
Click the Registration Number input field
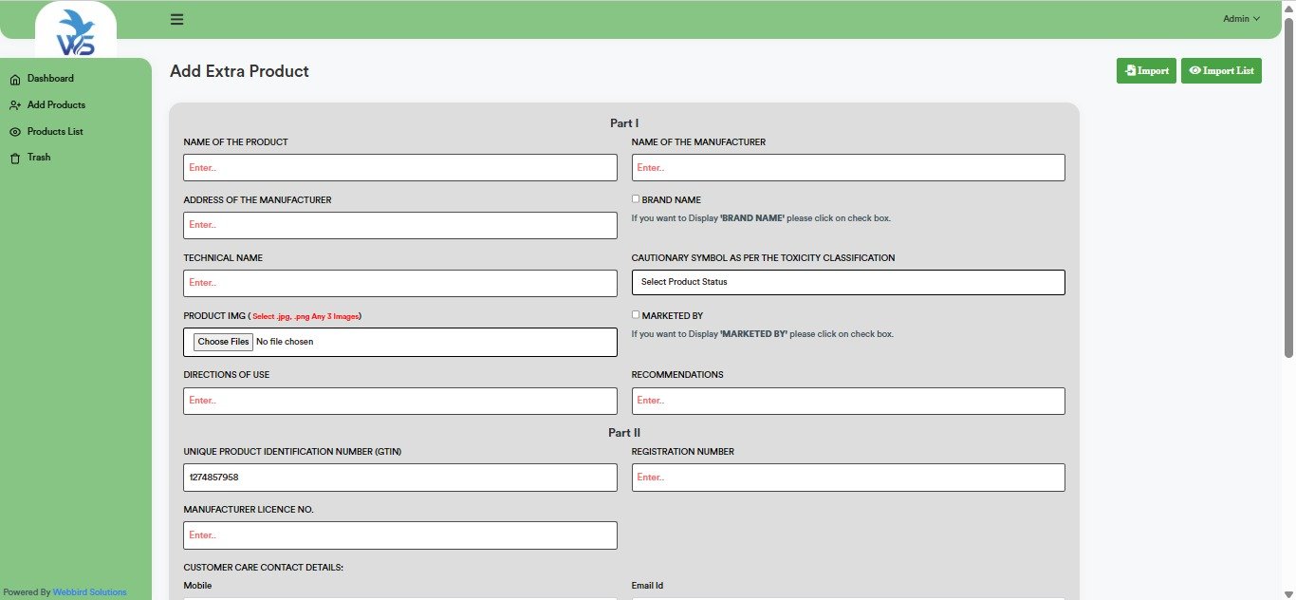[x=848, y=478]
